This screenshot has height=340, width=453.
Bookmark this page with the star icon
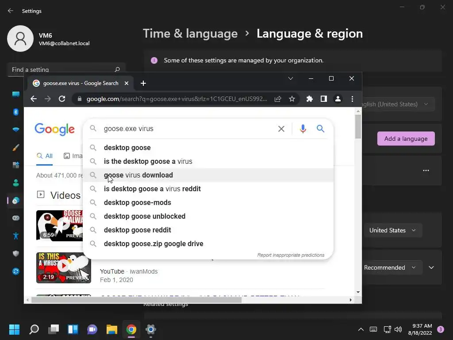click(x=292, y=99)
